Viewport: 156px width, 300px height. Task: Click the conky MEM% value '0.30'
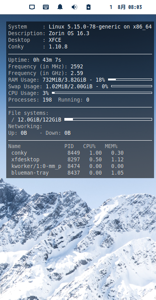(117, 153)
